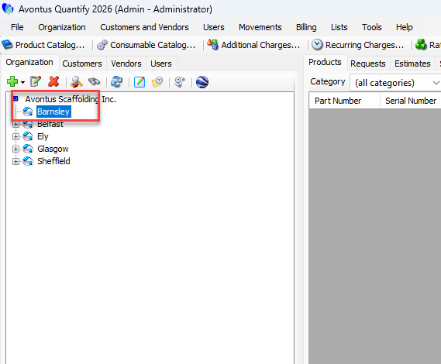441x364 pixels.
Task: Open the Lists menu
Action: (x=339, y=27)
